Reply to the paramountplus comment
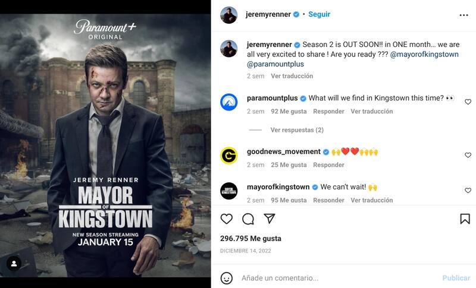 328,111
